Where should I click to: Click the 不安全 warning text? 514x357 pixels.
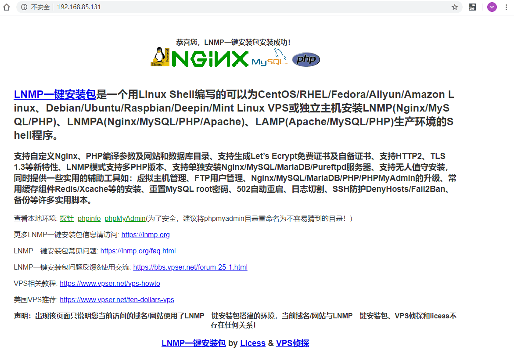[40, 7]
